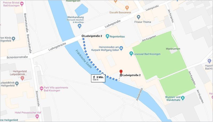Select the Herrenmoden am Kurpark shop icon

point(121,48)
